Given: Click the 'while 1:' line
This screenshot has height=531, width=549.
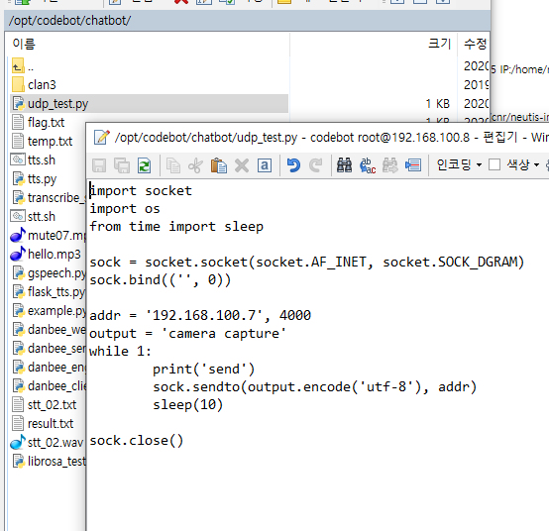Looking at the screenshot, I should point(121,351).
